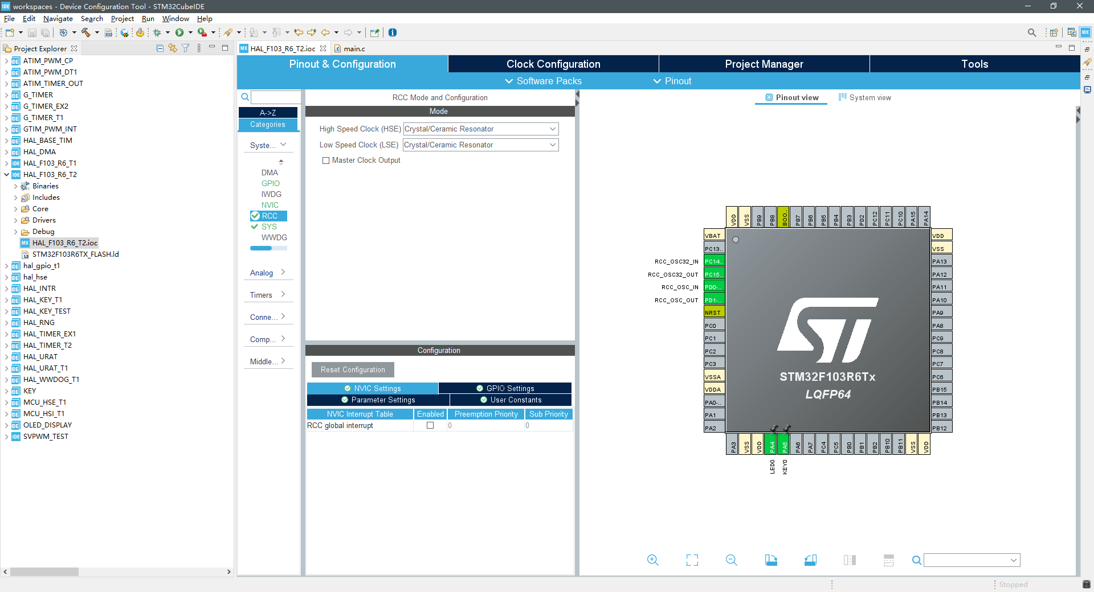1094x592 pixels.
Task: Rotate the chip clockwise in pinout view
Action: (x=771, y=560)
